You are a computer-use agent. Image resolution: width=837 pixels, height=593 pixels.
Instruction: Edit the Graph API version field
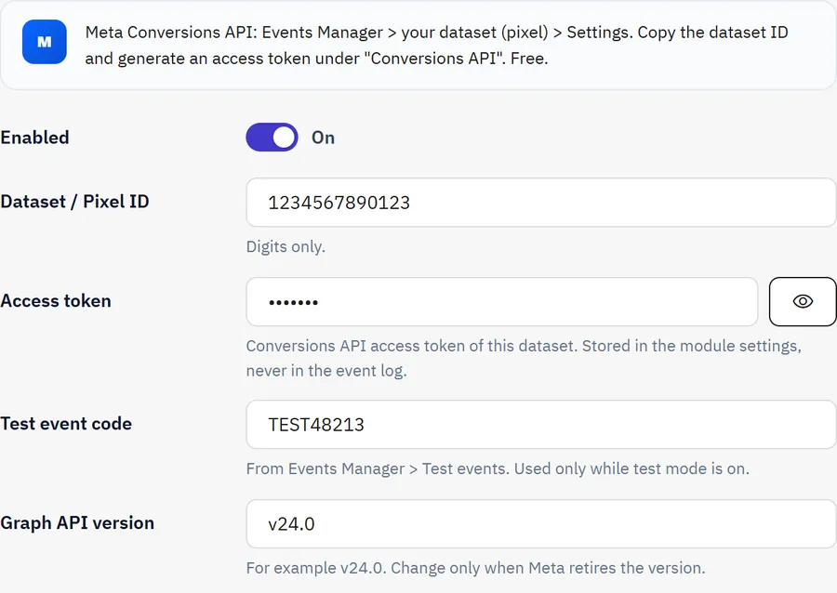pos(540,523)
